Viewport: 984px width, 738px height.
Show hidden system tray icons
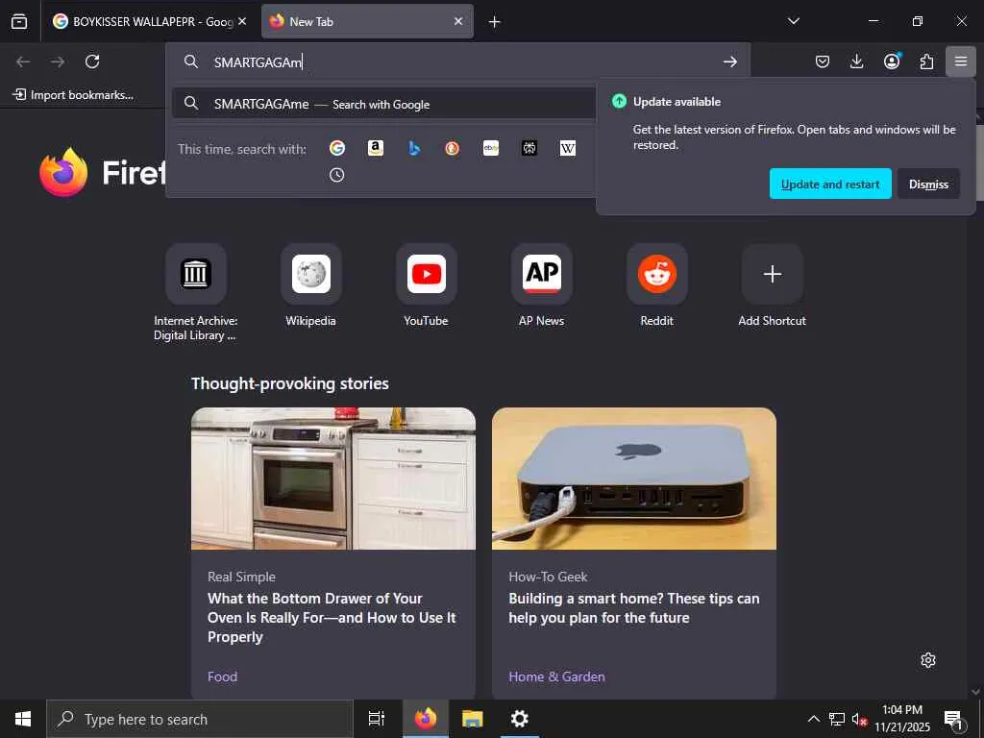click(813, 719)
